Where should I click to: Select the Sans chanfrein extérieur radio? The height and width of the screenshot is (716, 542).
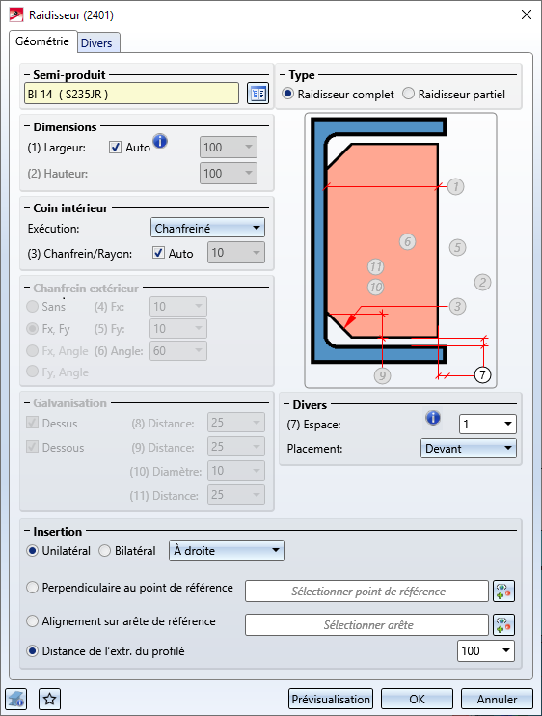tap(32, 307)
